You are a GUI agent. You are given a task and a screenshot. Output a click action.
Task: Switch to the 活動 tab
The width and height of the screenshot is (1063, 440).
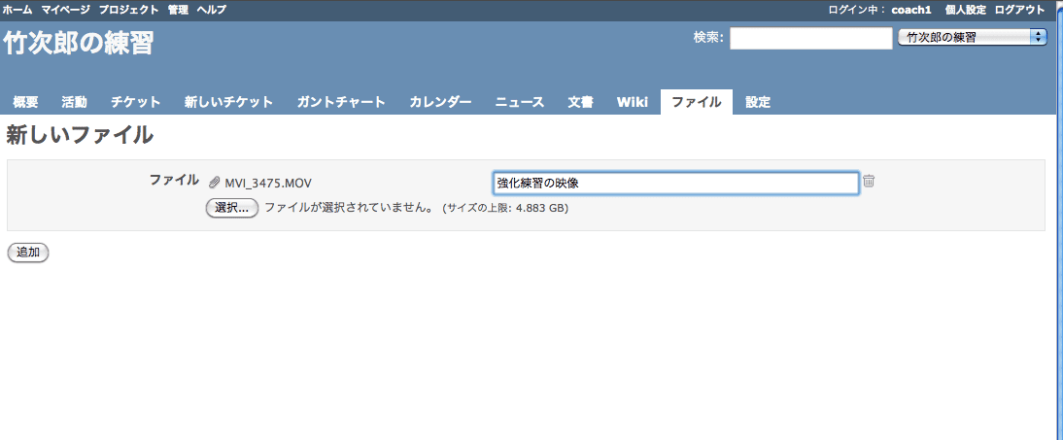pyautogui.click(x=74, y=102)
